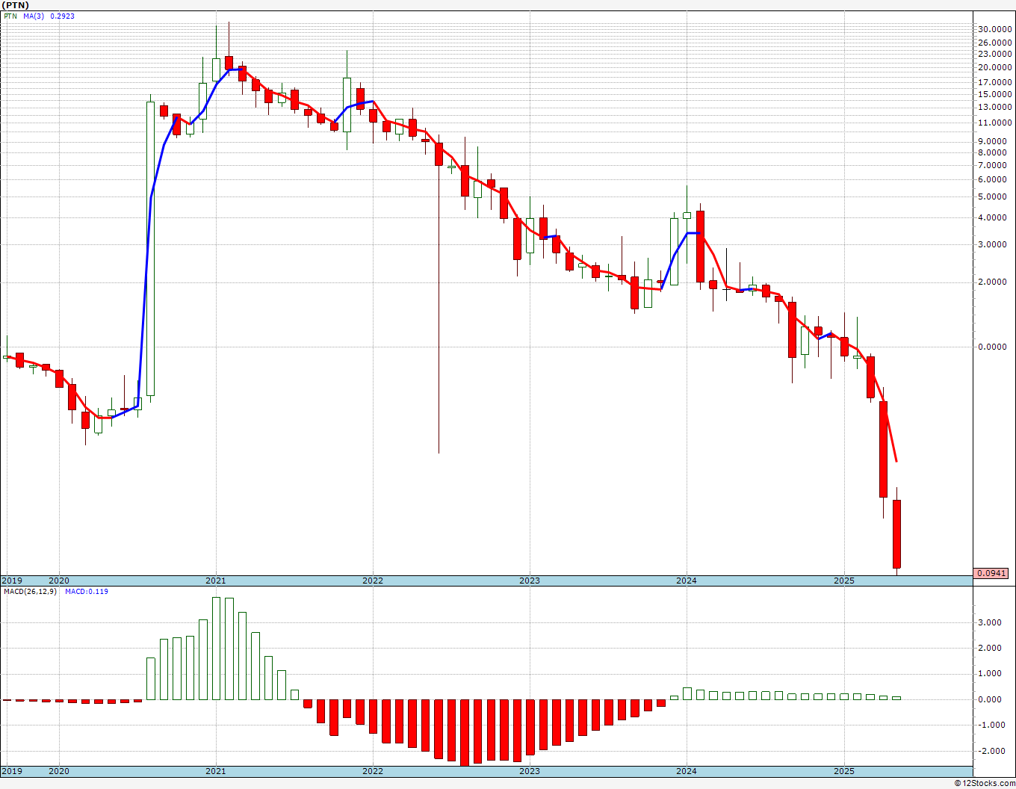
Task: Click the 23.0000 price axis label
Action: pos(994,54)
